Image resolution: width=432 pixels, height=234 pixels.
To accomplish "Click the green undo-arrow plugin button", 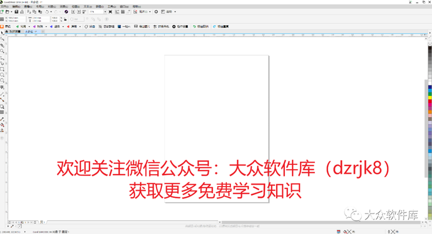I will click(200, 26).
